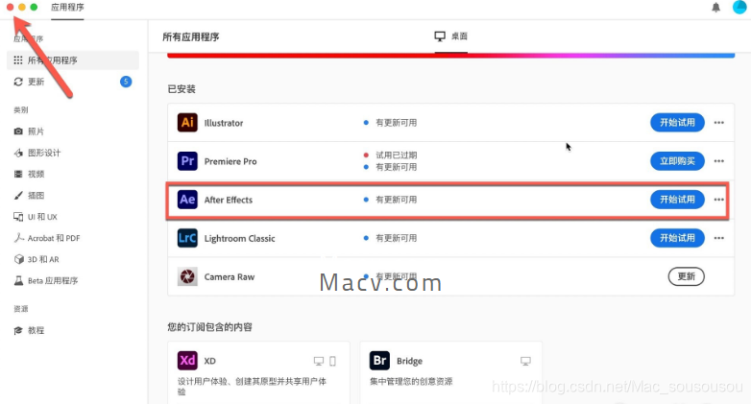Viewport: 751px width, 404px height.
Task: Open the account profile avatar
Action: pos(740,7)
